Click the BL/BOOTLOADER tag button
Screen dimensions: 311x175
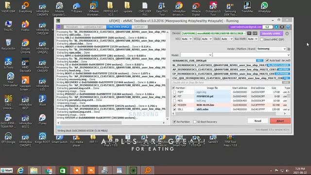click(x=278, y=65)
